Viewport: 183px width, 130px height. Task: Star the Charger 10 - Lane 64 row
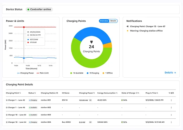[7, 122]
